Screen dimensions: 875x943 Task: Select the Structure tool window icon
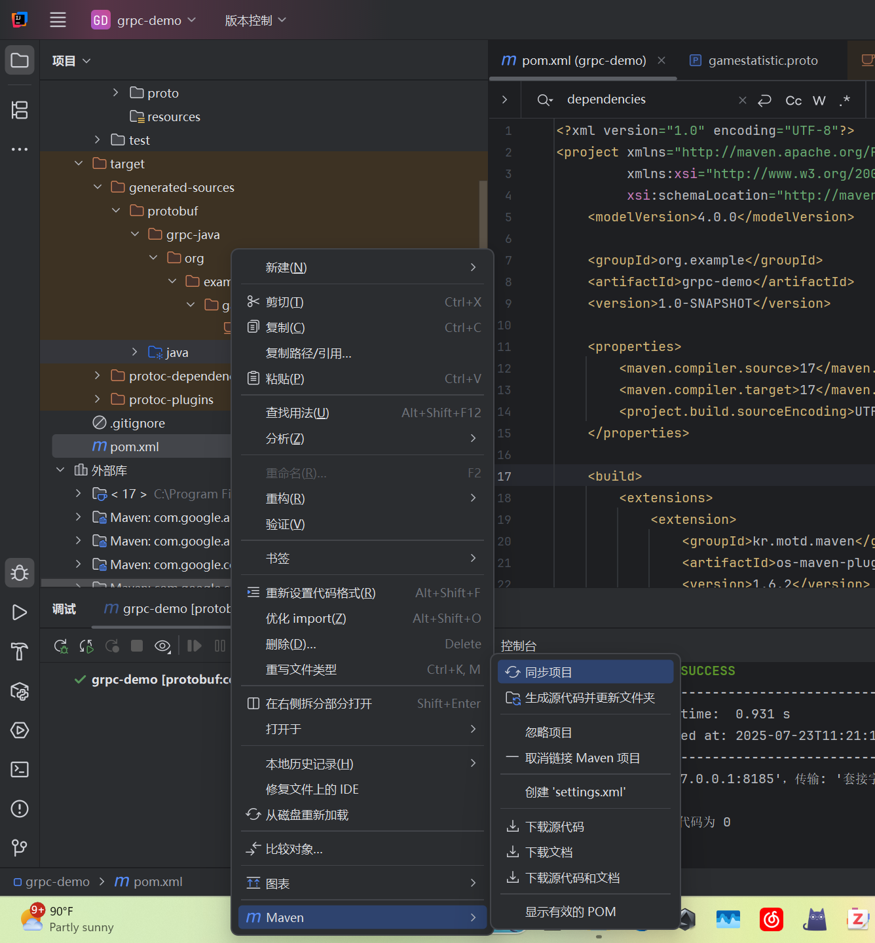(20, 111)
